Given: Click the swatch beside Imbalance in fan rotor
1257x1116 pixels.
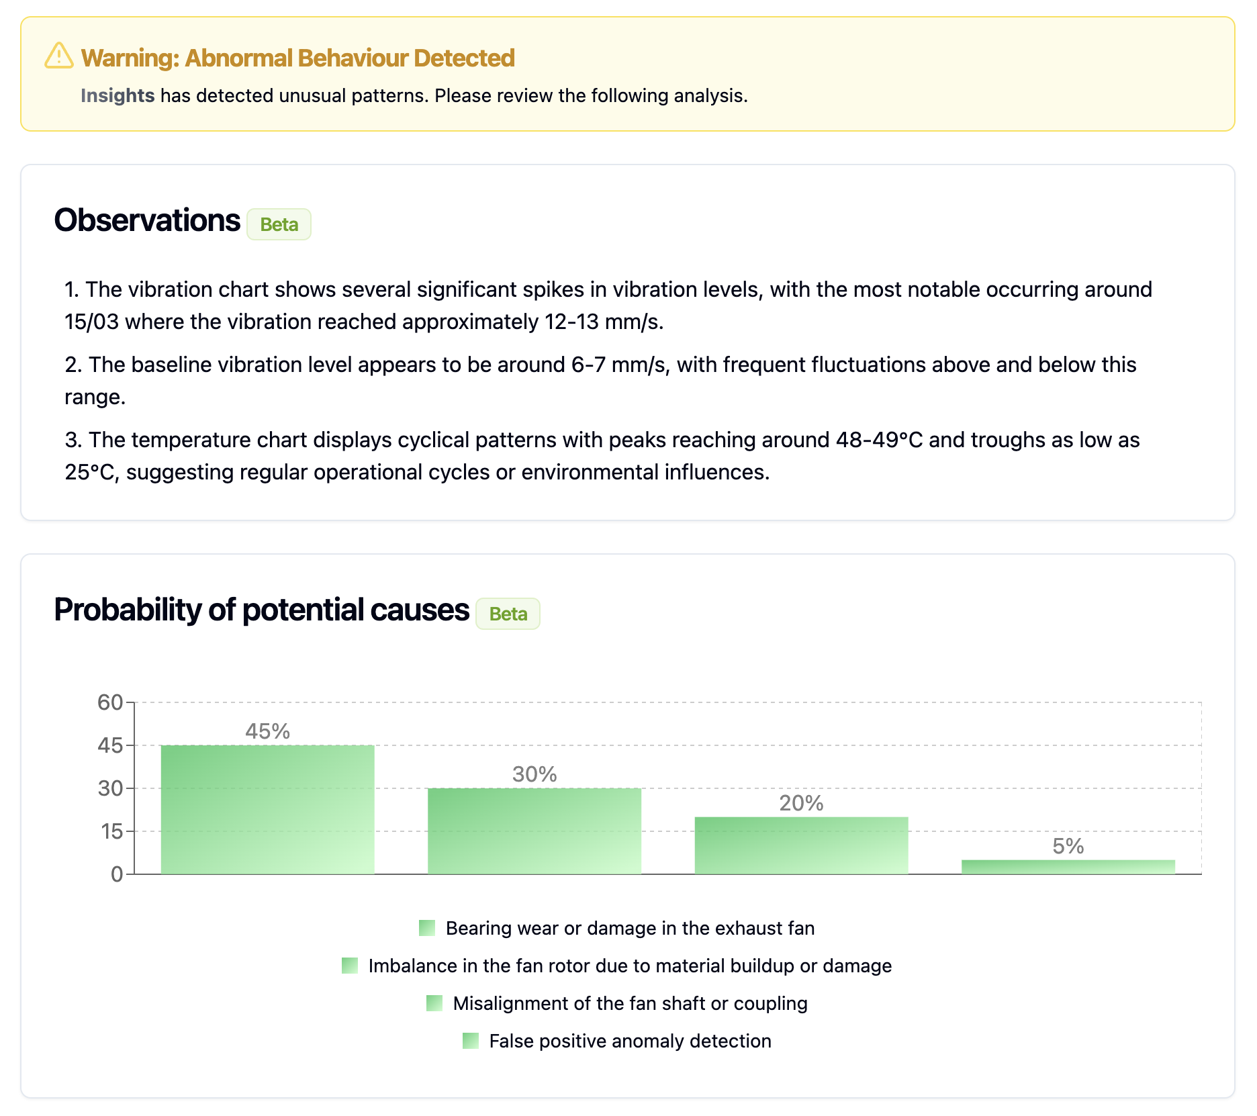Looking at the screenshot, I should point(350,966).
